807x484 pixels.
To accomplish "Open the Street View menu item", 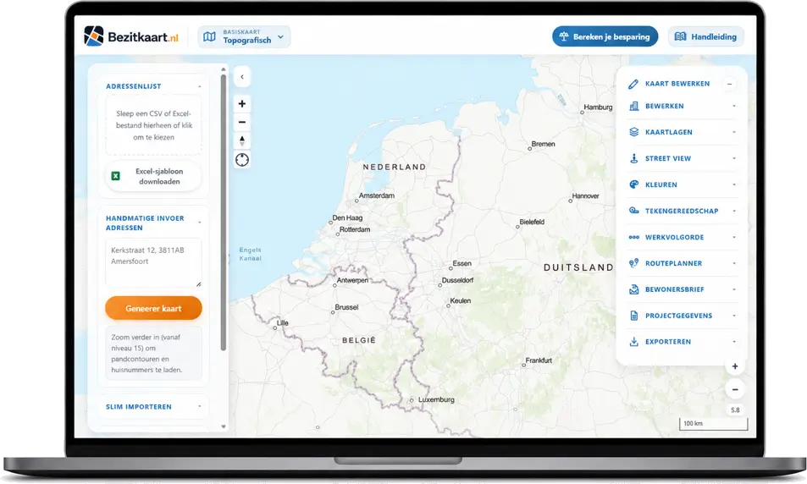I will tap(683, 158).
